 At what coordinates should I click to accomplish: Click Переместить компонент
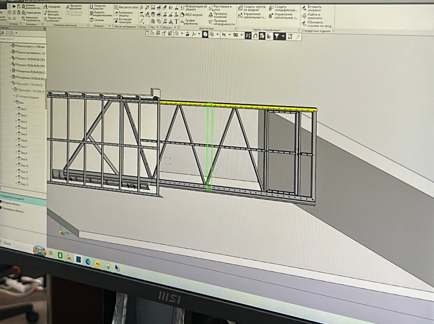click(x=53, y=19)
